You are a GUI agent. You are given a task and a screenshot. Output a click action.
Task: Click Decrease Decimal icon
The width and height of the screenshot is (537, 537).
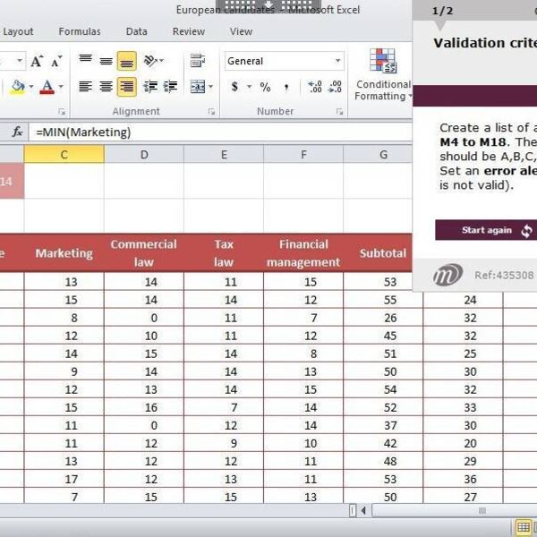point(335,86)
